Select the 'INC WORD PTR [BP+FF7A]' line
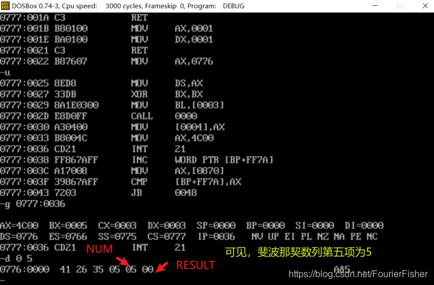Screen dimensions: 434x285 coord(137,160)
